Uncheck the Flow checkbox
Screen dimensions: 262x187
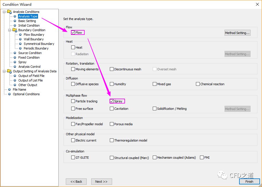coord(73,33)
